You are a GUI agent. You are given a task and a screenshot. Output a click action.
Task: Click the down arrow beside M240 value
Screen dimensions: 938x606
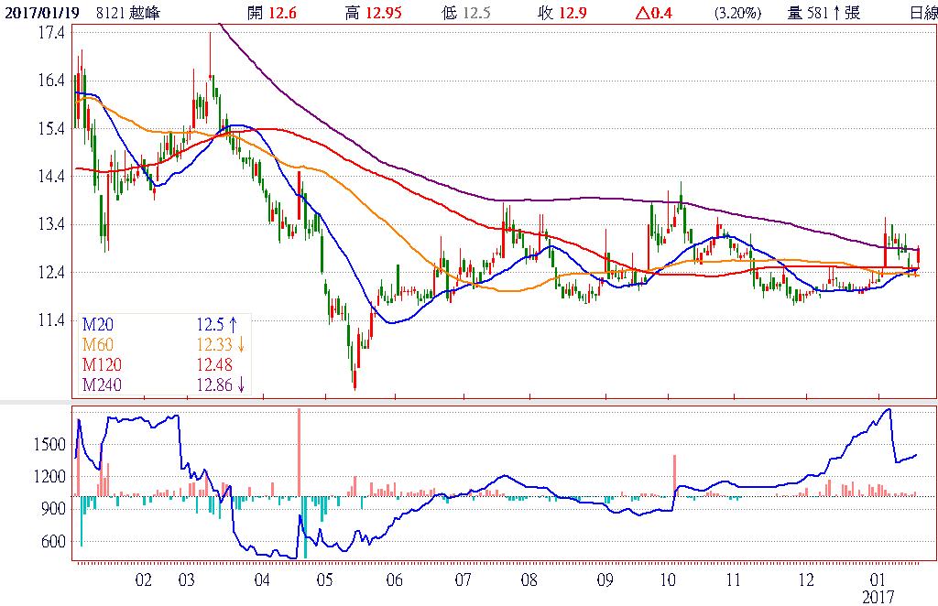[x=240, y=384]
